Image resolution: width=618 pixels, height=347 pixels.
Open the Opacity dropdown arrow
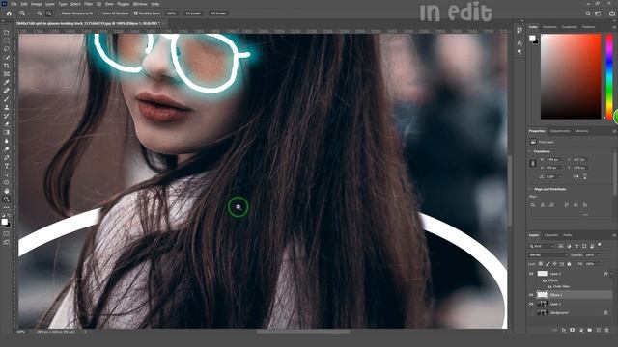click(598, 254)
